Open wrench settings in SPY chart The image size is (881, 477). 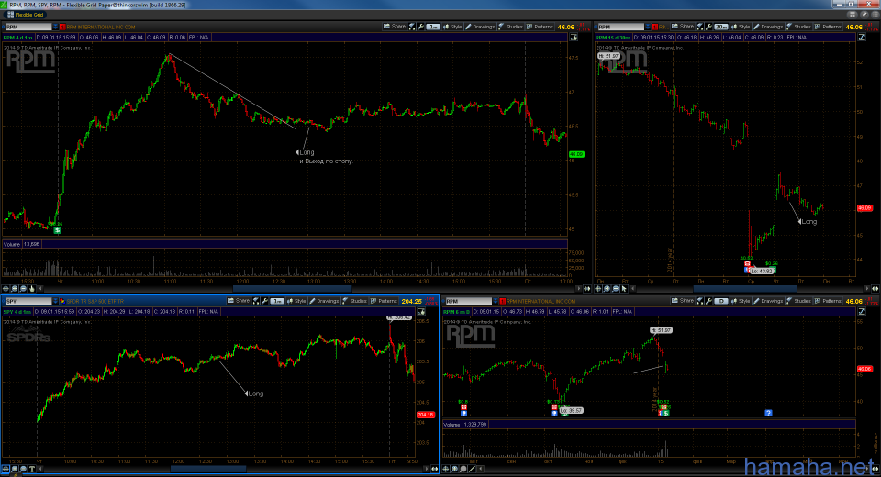coord(264,301)
